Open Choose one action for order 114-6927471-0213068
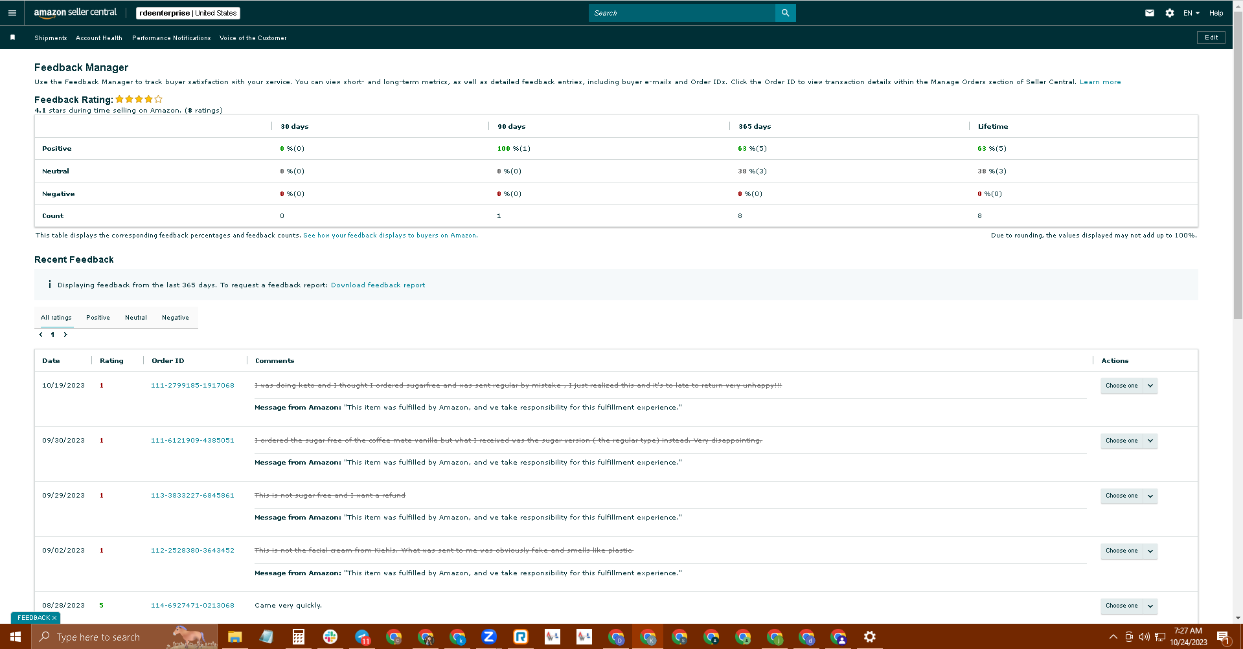Viewport: 1243px width, 649px height. click(1128, 606)
